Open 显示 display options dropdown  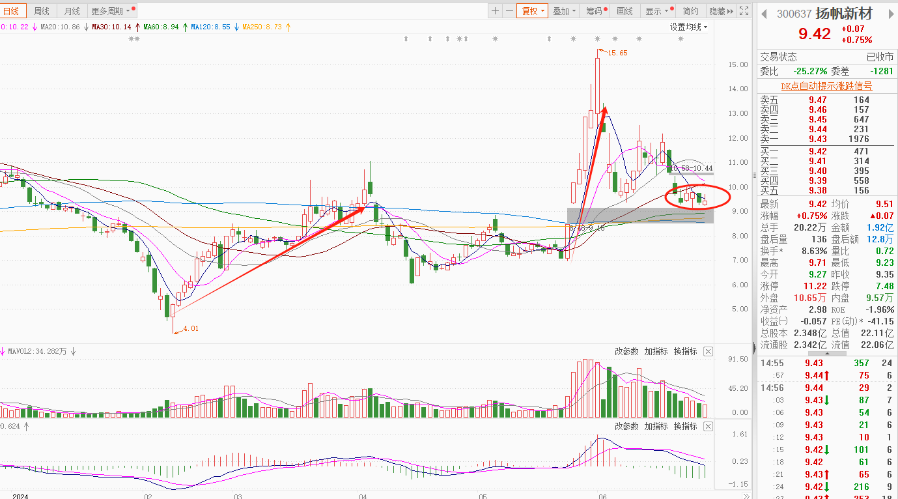pos(656,11)
